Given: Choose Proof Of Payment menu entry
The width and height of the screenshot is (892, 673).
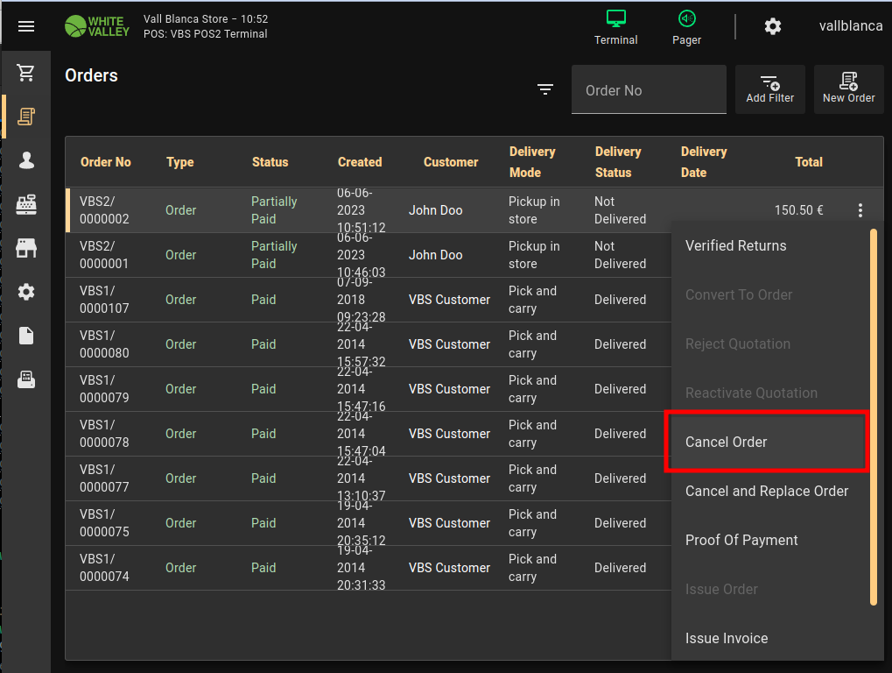Looking at the screenshot, I should [x=741, y=540].
